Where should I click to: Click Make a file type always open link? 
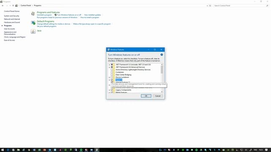pos(92,24)
